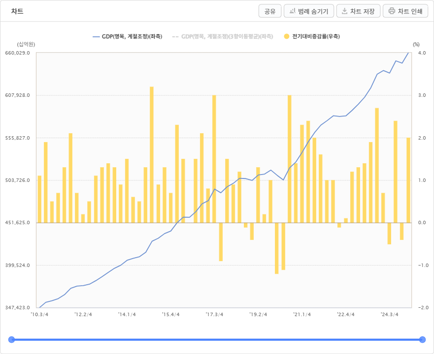The image size is (434, 354).
Task: Click the 공유 share button
Action: click(x=270, y=11)
